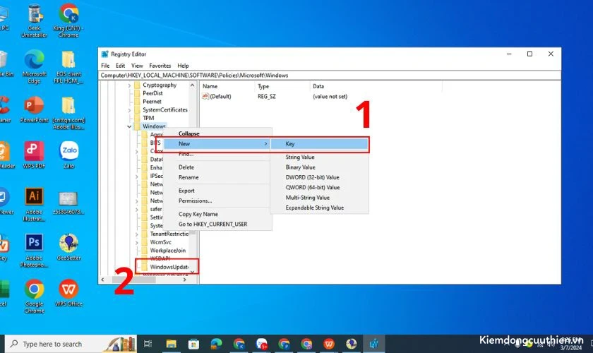
Task: Open Zalo desktop icon
Action: pos(69,155)
